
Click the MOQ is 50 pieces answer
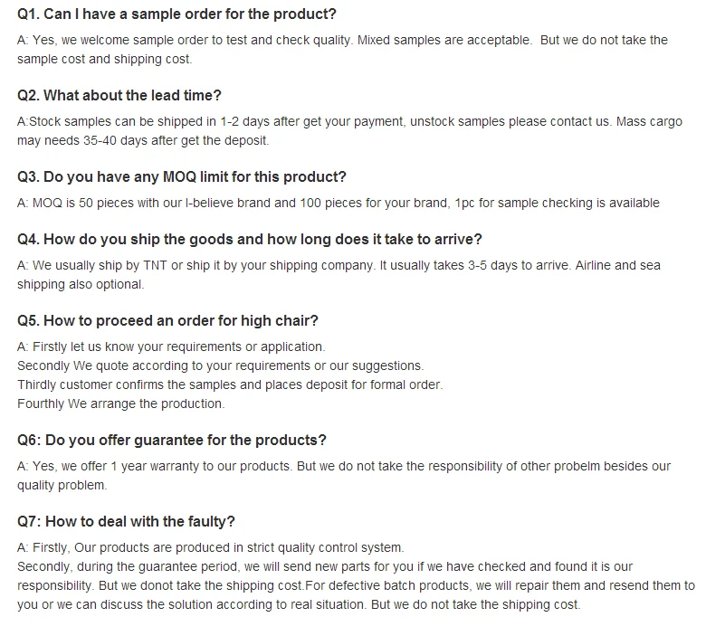(x=339, y=203)
